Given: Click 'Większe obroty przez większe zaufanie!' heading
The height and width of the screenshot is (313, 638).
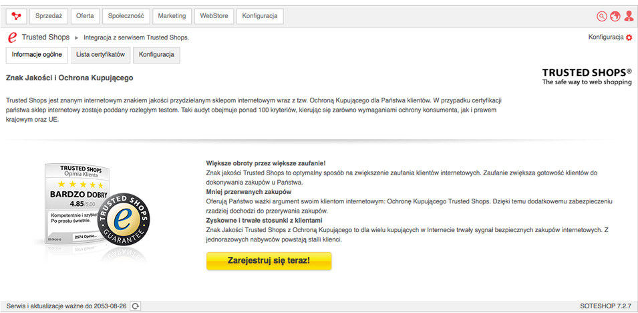Looking at the screenshot, I should [266, 163].
